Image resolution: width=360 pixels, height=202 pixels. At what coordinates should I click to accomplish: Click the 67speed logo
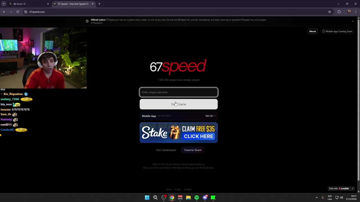(x=178, y=67)
